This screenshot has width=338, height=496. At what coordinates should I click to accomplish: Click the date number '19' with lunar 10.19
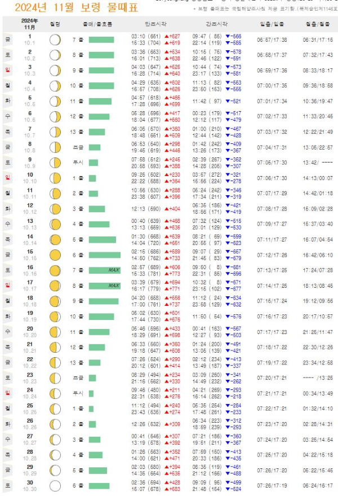30,313
